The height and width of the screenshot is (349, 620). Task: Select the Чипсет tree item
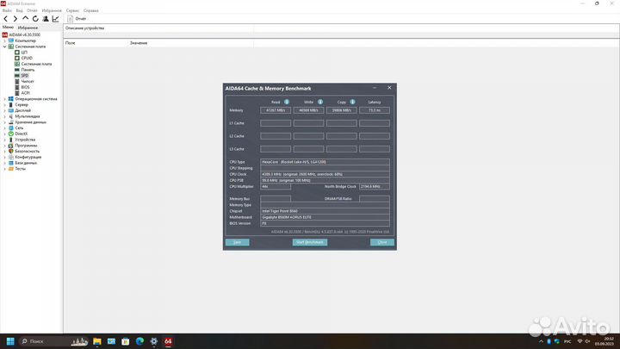coord(28,81)
